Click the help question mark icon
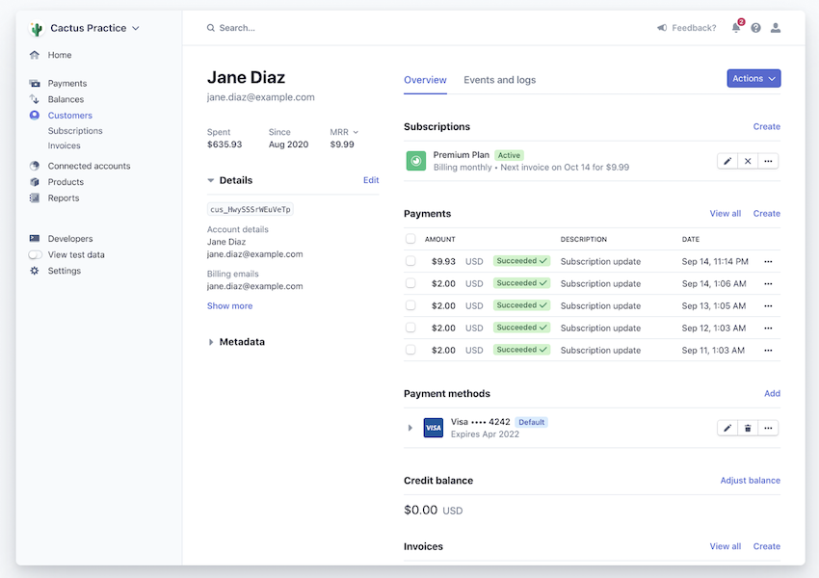This screenshot has height=578, width=819. click(x=755, y=27)
